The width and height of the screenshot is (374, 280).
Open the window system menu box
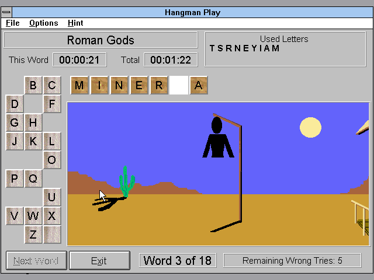(6, 12)
